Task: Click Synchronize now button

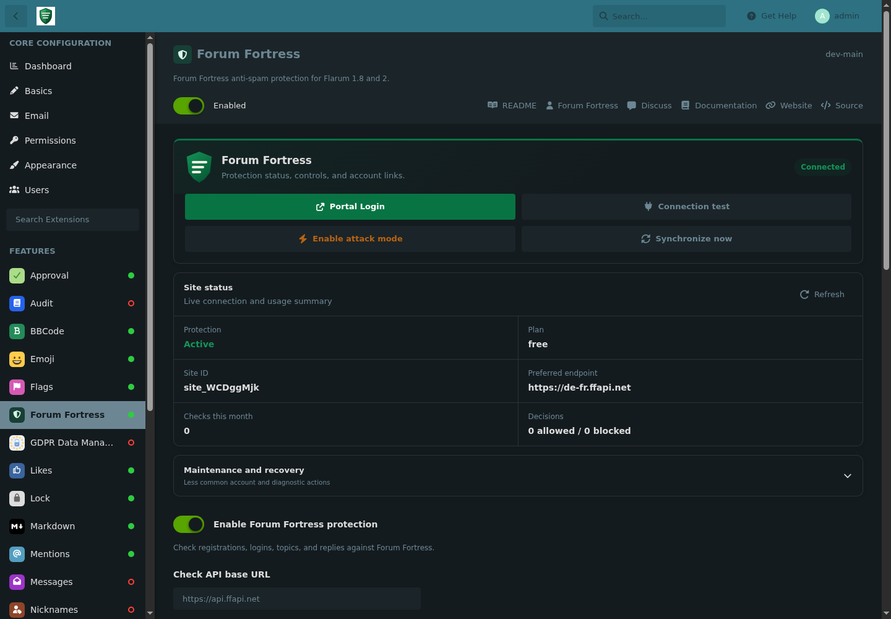Action: (x=686, y=239)
